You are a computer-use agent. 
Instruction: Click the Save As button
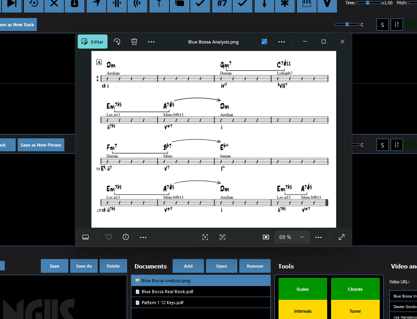point(84,266)
